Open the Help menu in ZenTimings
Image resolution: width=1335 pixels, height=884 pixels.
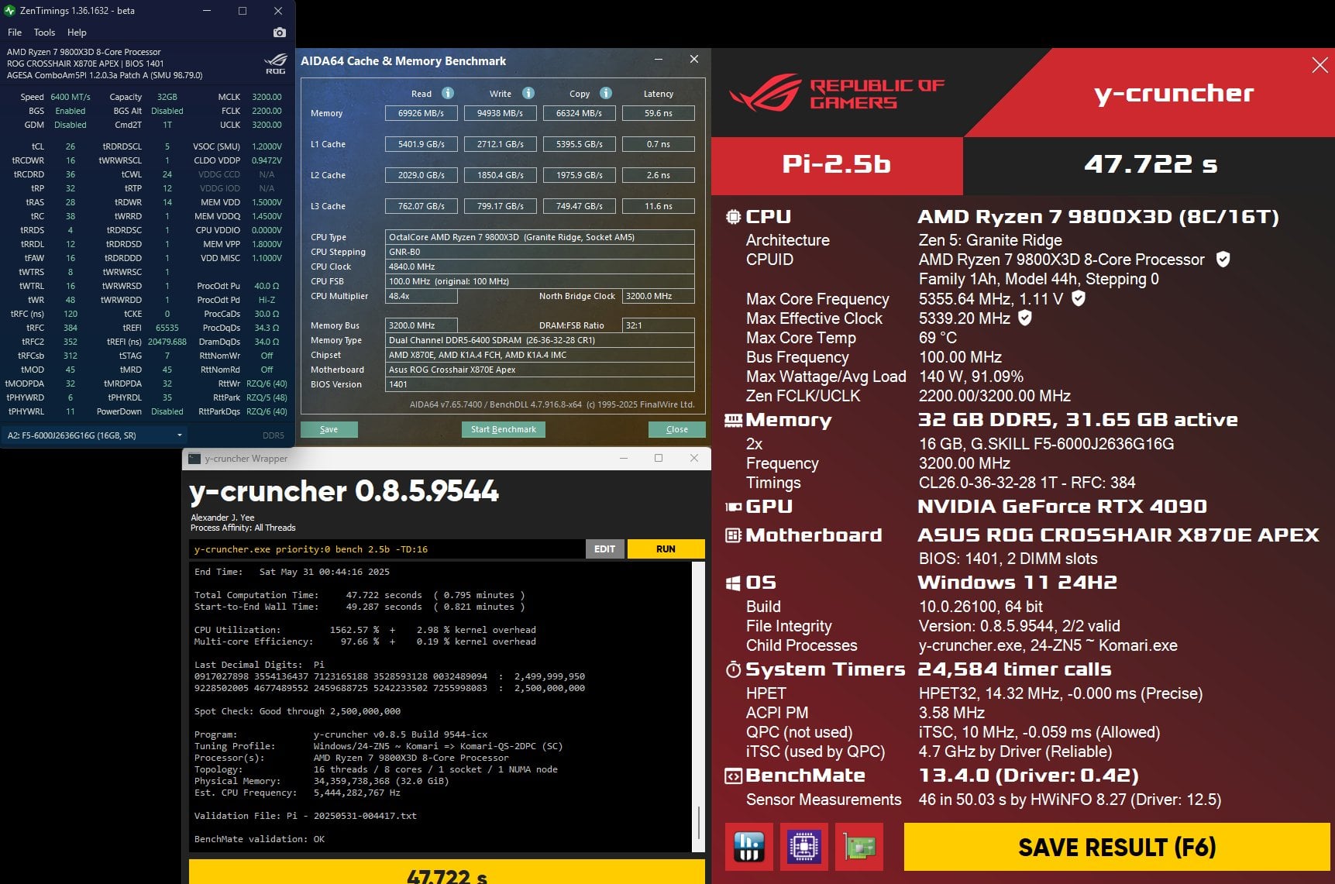click(77, 33)
